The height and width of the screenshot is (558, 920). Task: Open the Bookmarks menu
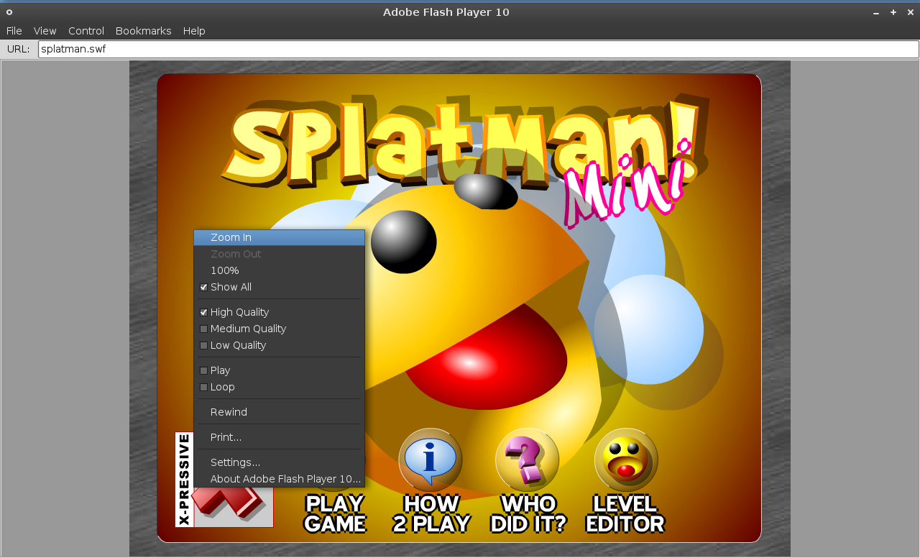(144, 31)
